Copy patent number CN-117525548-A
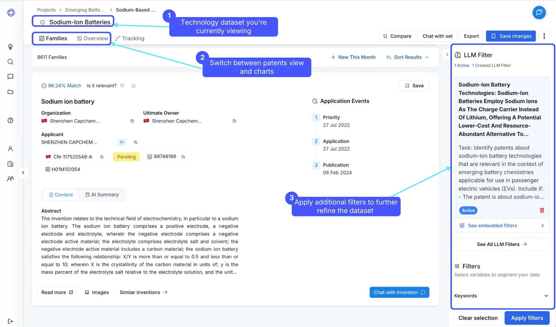Viewport: 556px width, 327px height. [102, 157]
